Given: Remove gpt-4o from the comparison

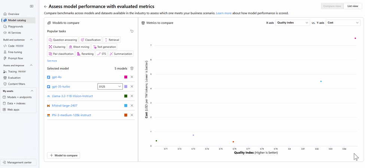Looking at the screenshot, I should point(132,77).
